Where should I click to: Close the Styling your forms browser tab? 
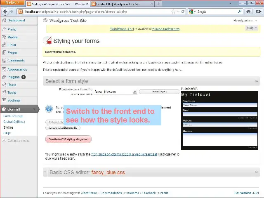pyautogui.click(x=87, y=4)
